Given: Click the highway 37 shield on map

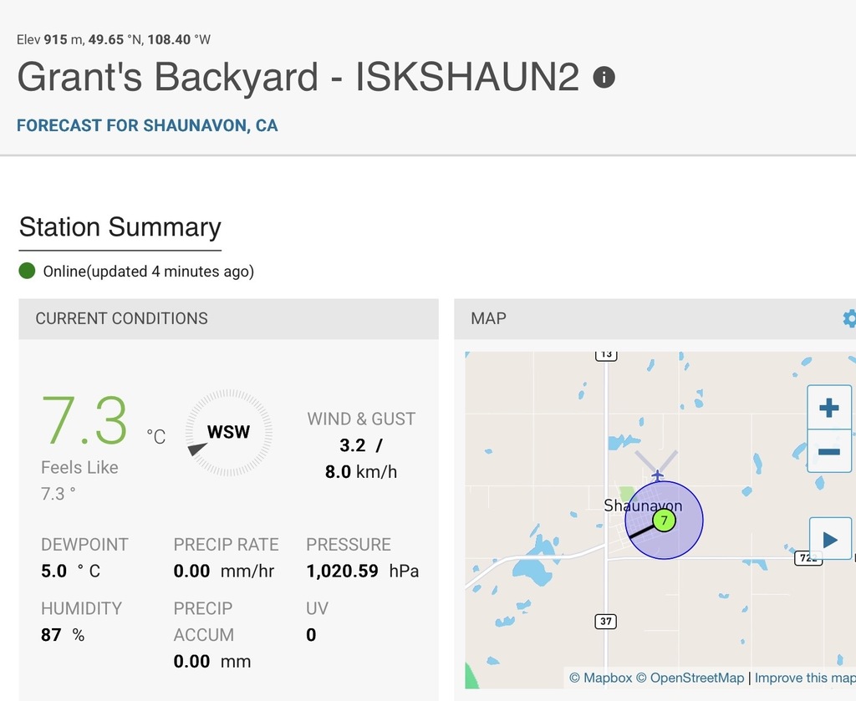Looking at the screenshot, I should (x=605, y=622).
